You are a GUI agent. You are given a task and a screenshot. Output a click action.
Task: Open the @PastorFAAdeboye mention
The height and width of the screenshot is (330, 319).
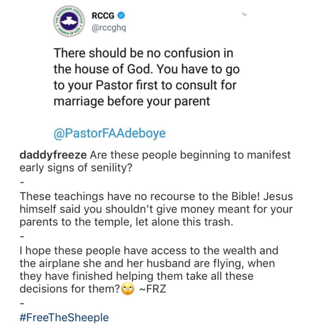tap(110, 134)
